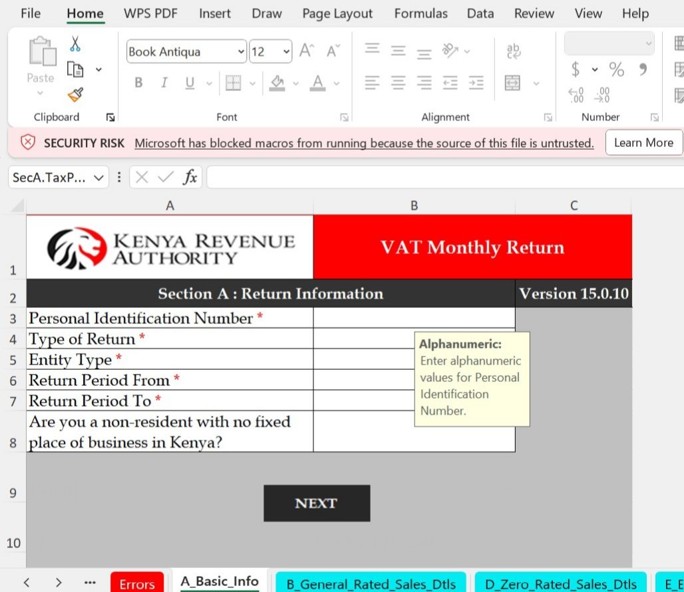Click Increase Indent icon
Screen dimensions: 684x592
pos(476,82)
